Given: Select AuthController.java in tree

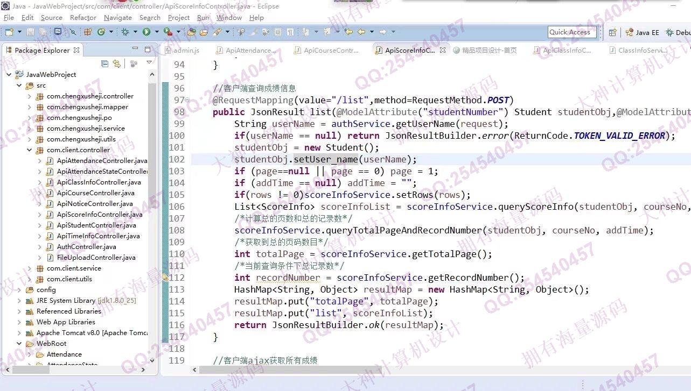Looking at the screenshot, I should click(x=86, y=247).
